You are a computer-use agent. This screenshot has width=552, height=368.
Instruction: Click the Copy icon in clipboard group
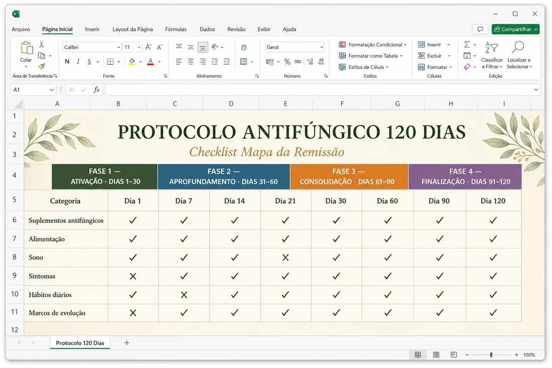pos(42,56)
